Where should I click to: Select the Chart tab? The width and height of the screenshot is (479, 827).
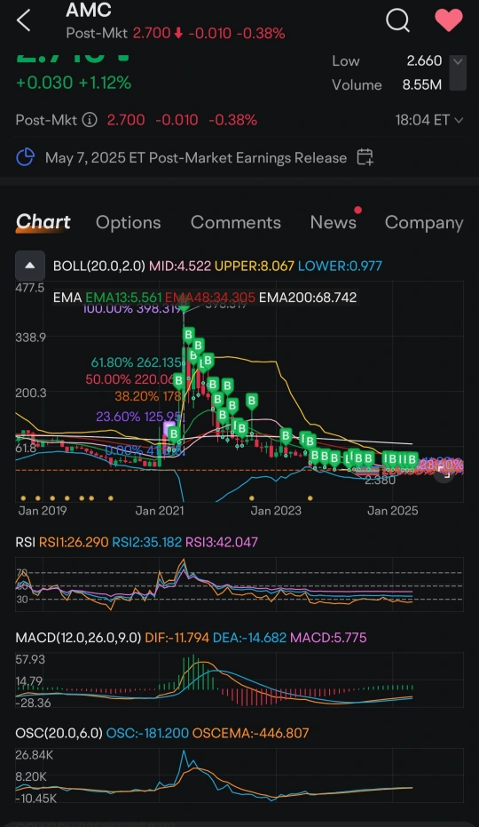pyautogui.click(x=43, y=222)
